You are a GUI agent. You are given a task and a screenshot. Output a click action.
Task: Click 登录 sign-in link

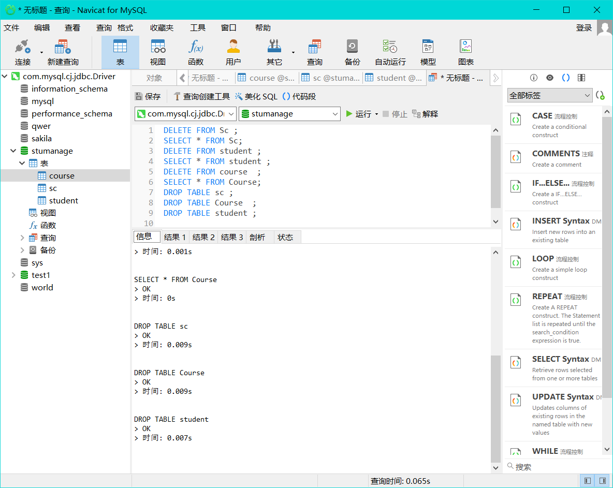coord(583,28)
